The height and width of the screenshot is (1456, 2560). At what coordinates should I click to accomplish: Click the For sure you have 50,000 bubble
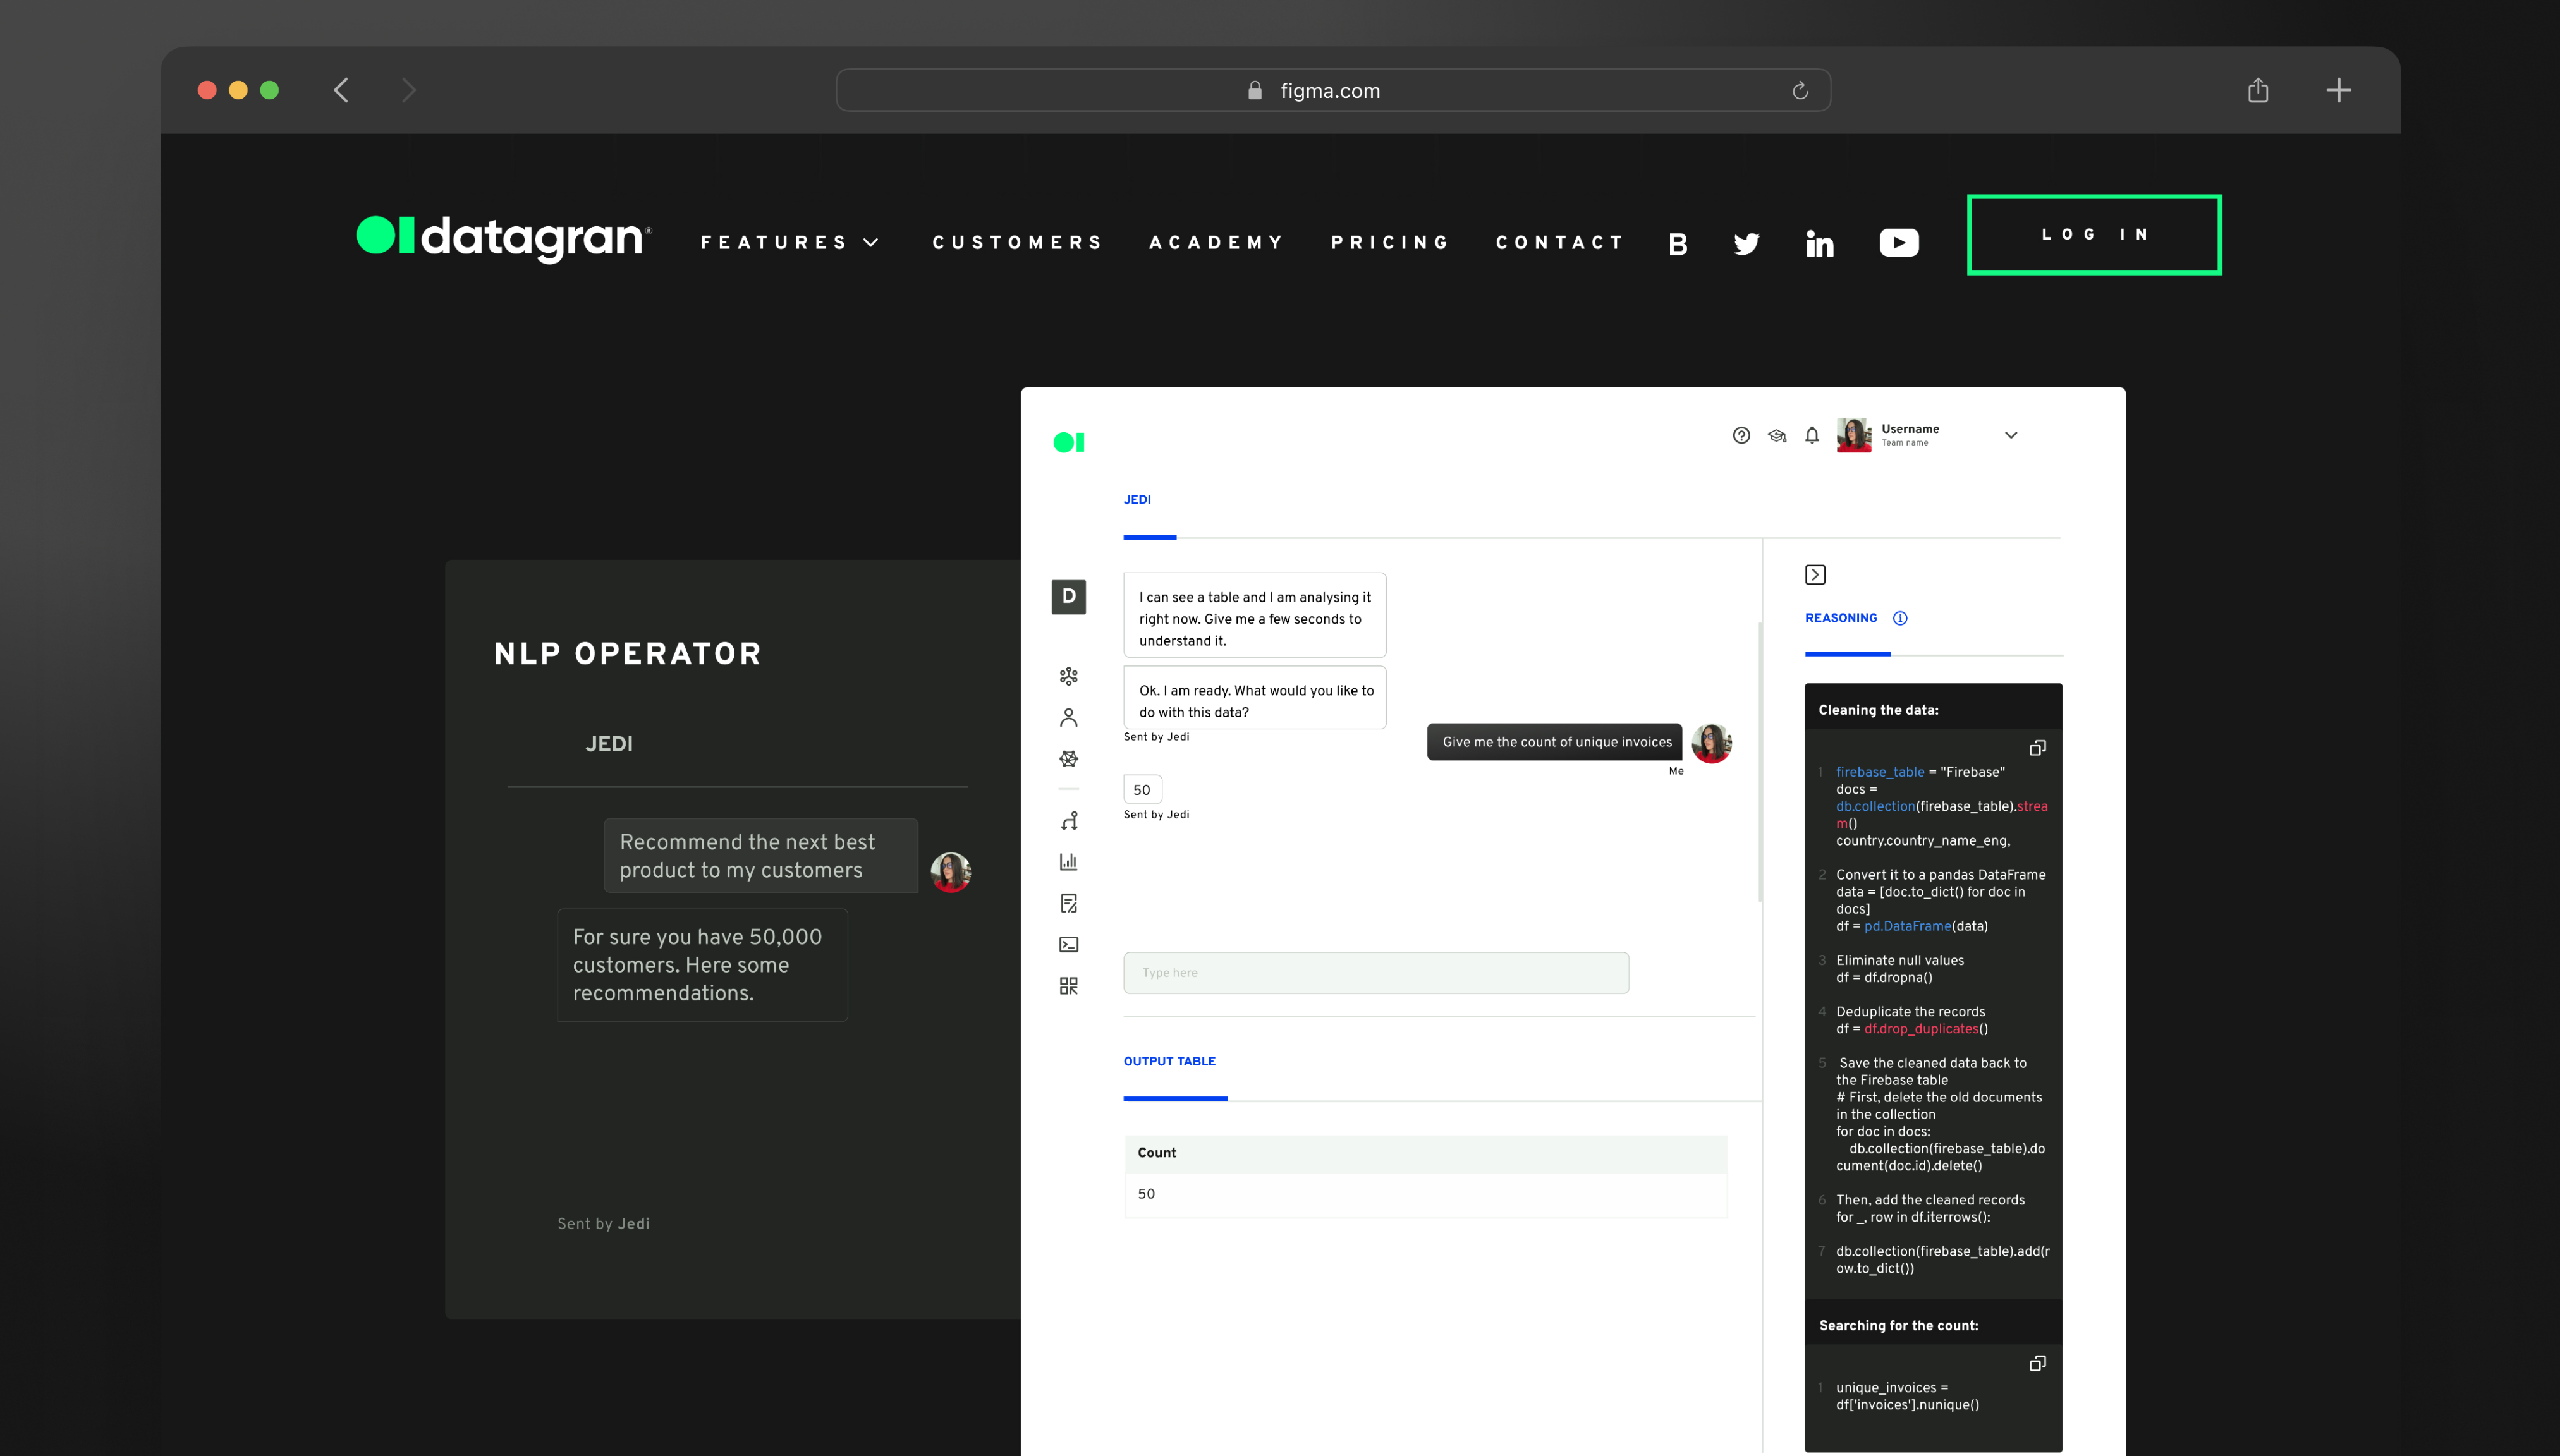coord(702,965)
